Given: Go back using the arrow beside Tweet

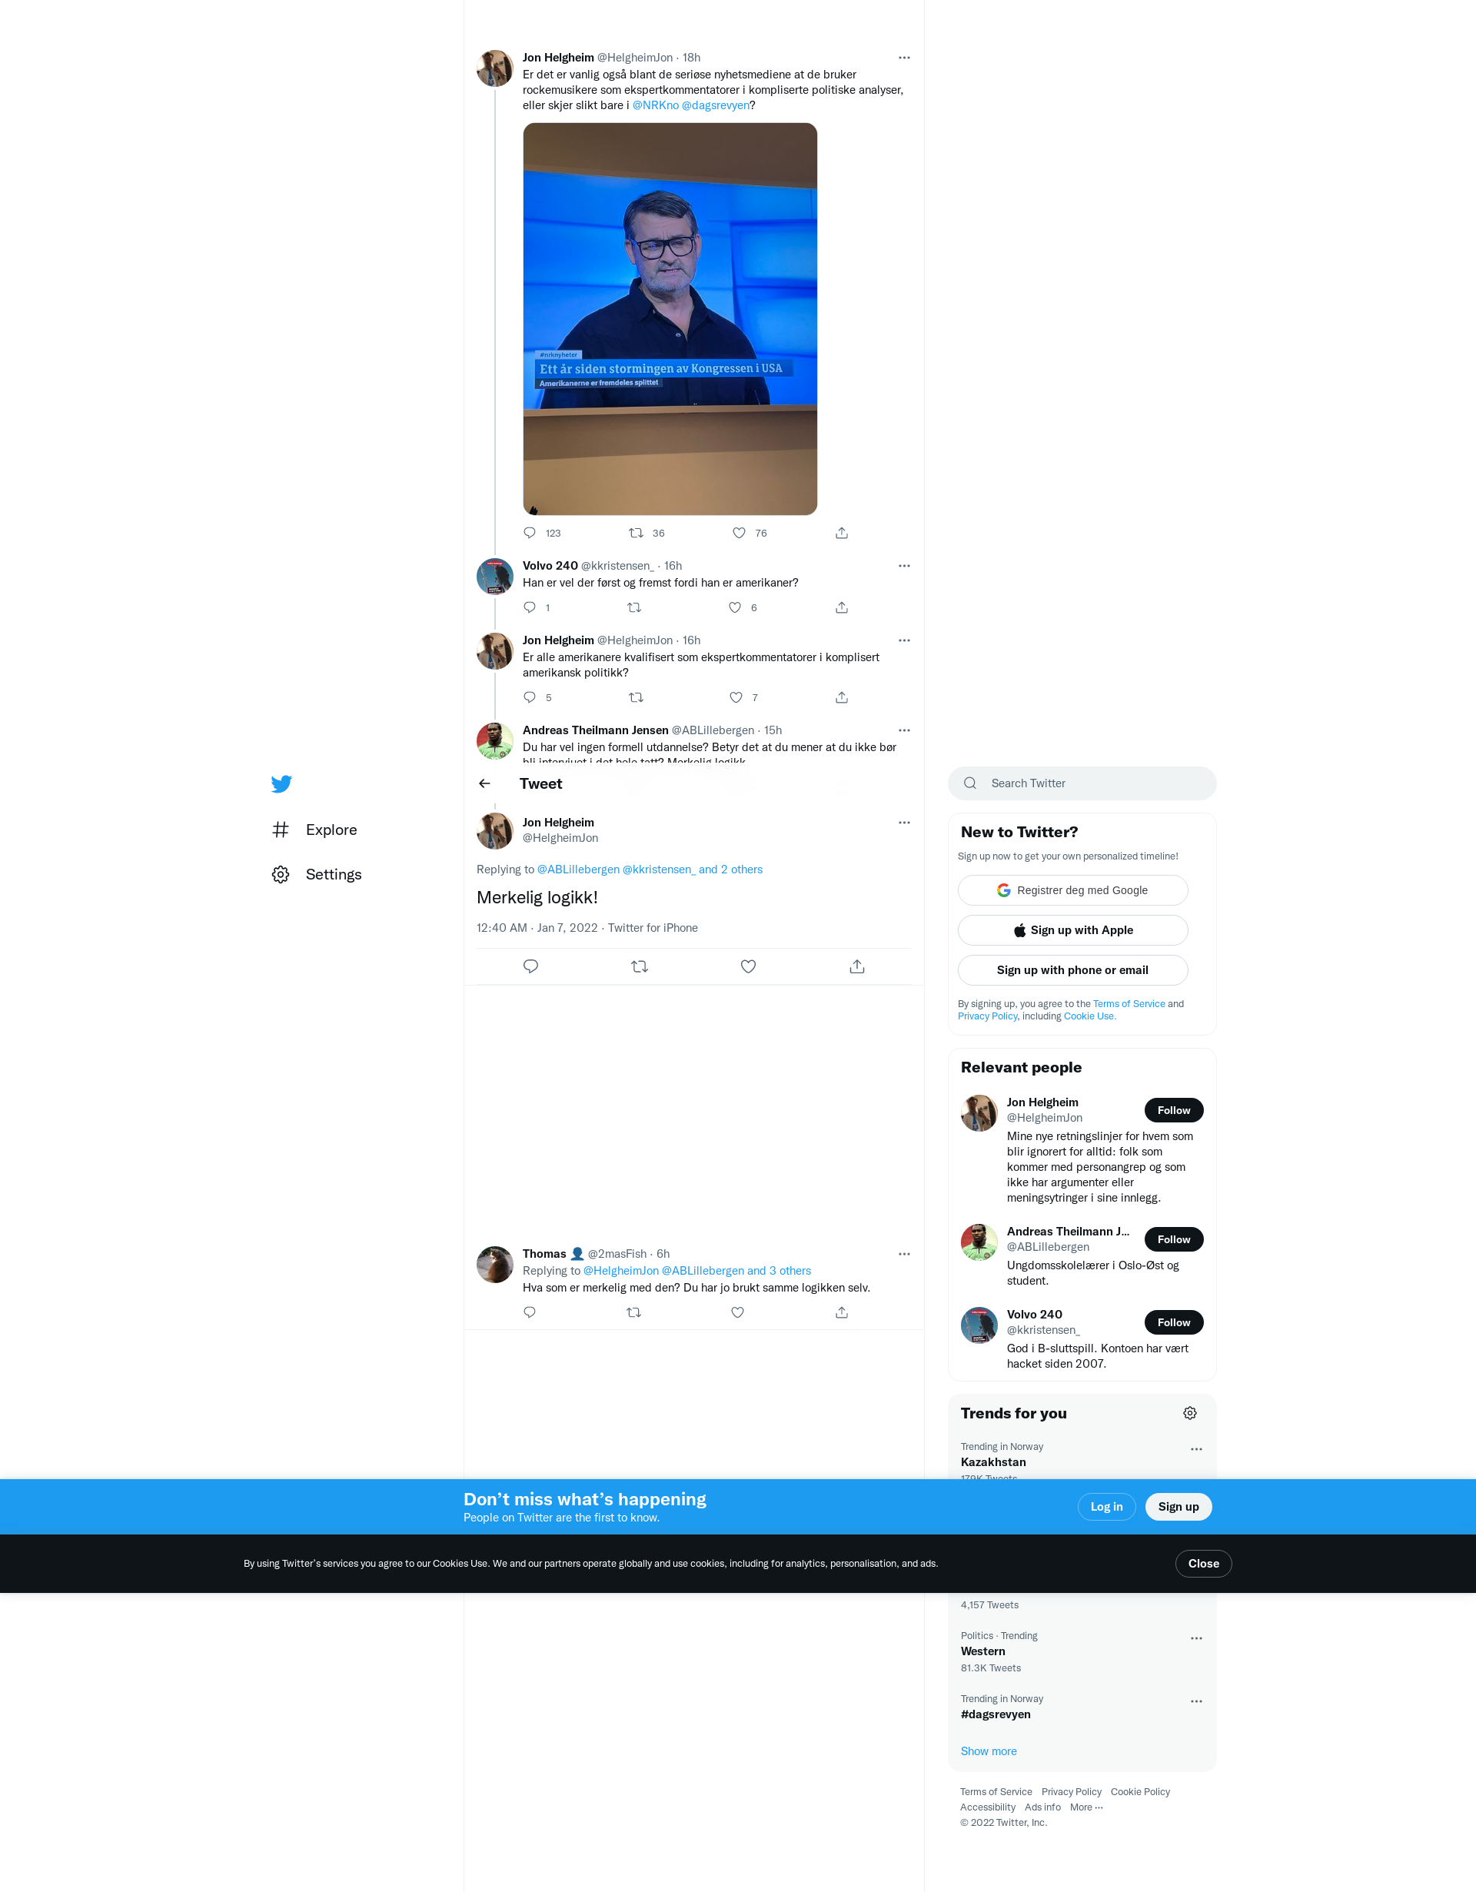Looking at the screenshot, I should [484, 783].
